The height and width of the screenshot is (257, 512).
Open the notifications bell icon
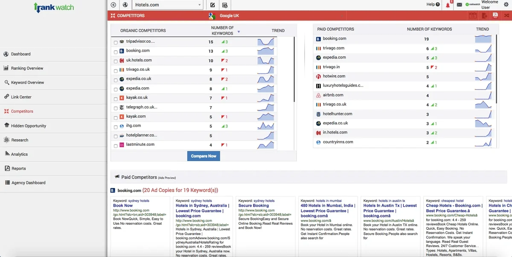tap(448, 5)
